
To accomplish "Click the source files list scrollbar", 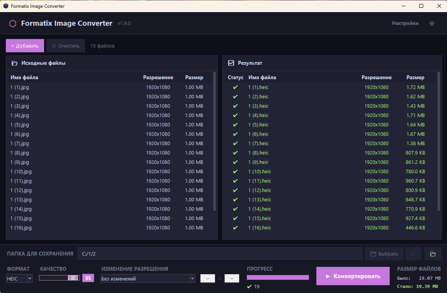I will [x=215, y=141].
